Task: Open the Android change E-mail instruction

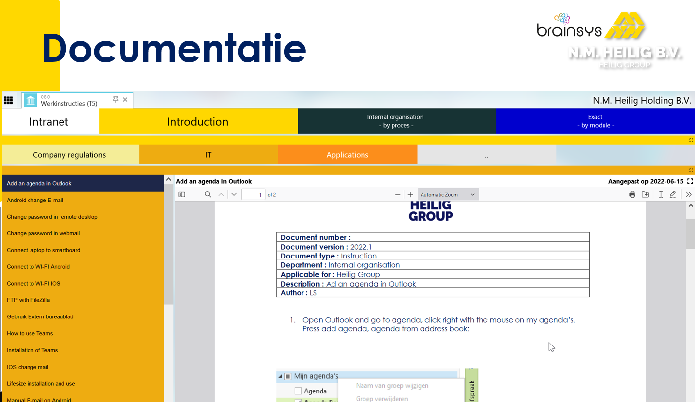Action: pyautogui.click(x=43, y=200)
